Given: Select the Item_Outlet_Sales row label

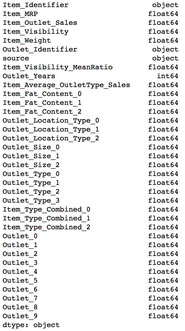Looking at the screenshot, I should pyautogui.click(x=40, y=23).
